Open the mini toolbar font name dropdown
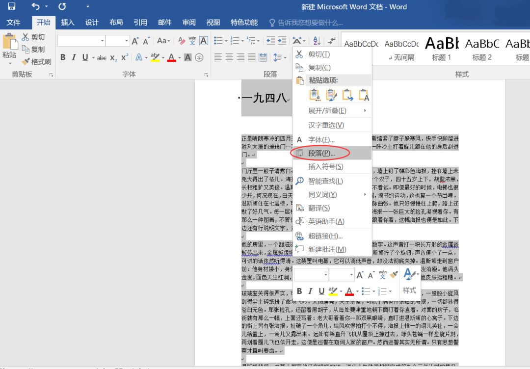Screen dimensions: 530x369 [x=325, y=275]
